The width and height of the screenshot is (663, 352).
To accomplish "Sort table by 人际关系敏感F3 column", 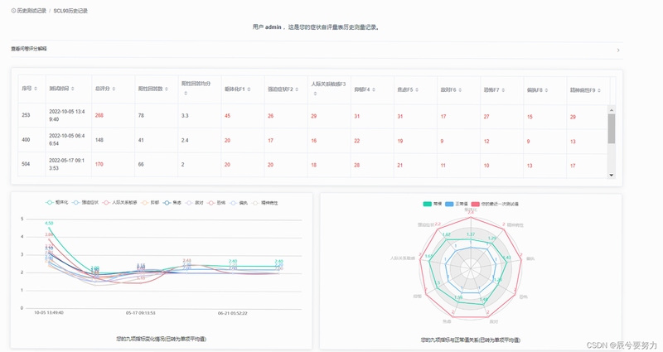I will 315,94.
